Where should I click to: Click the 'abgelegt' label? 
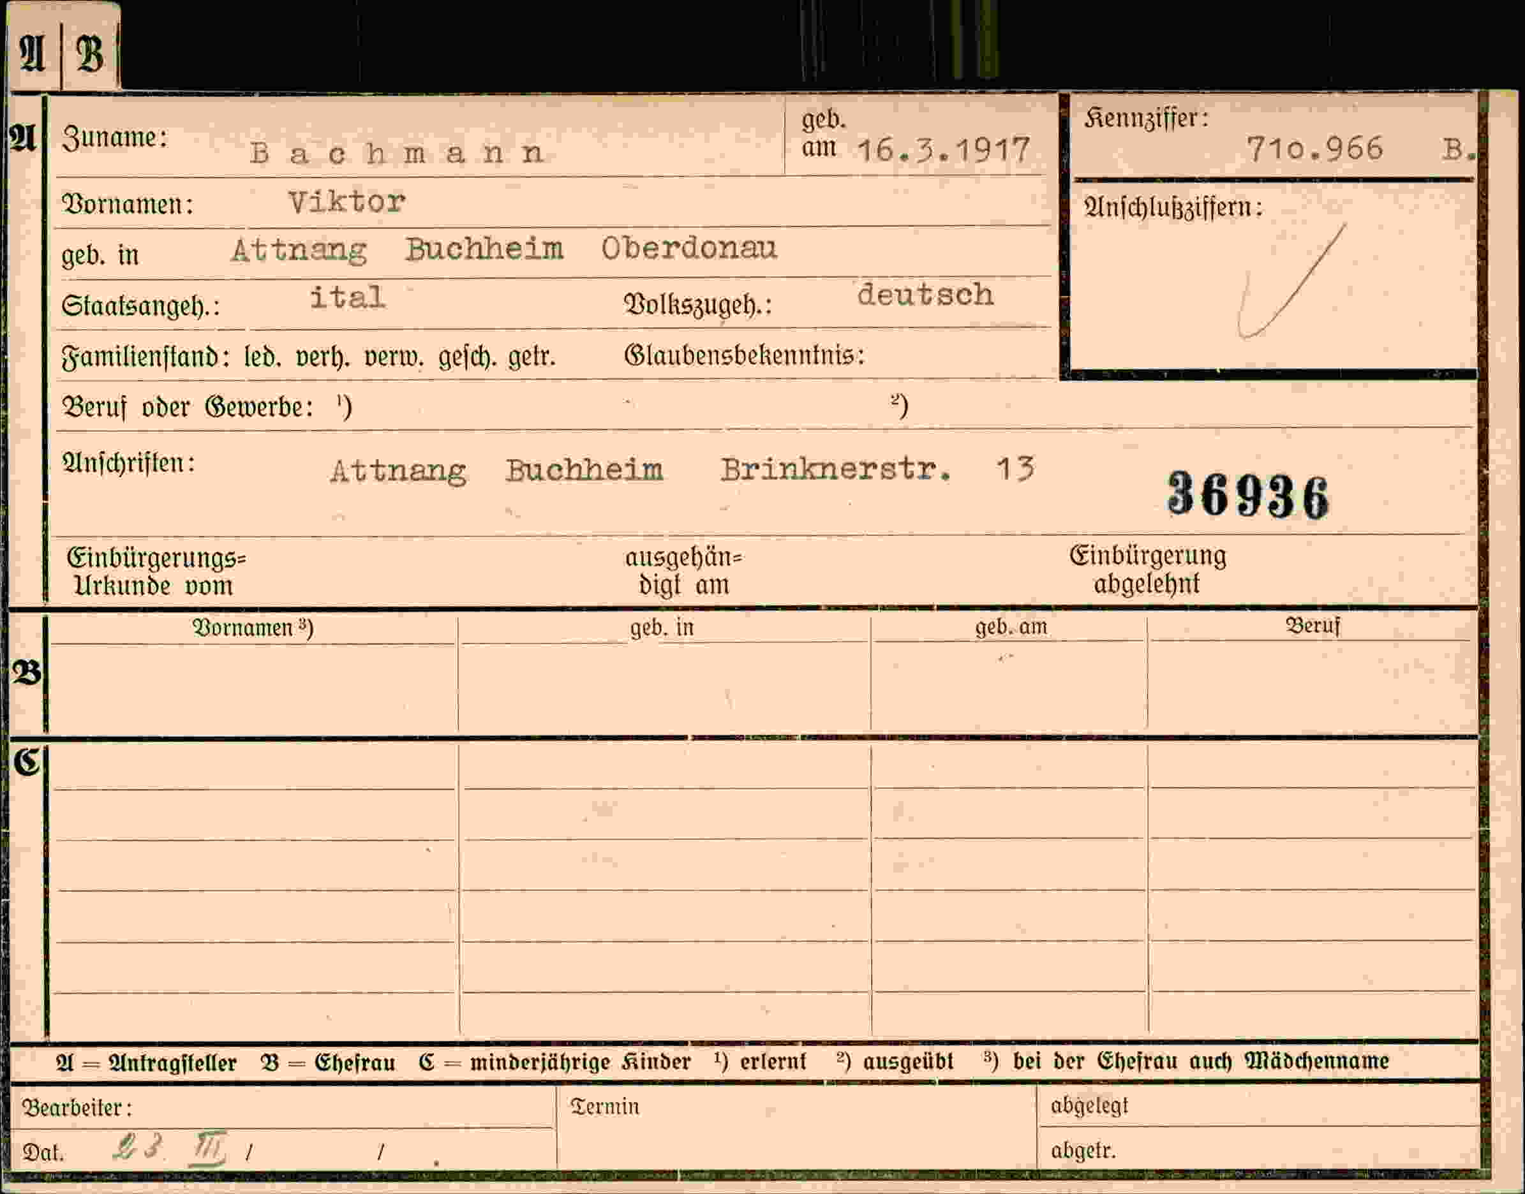[x=1089, y=1105]
